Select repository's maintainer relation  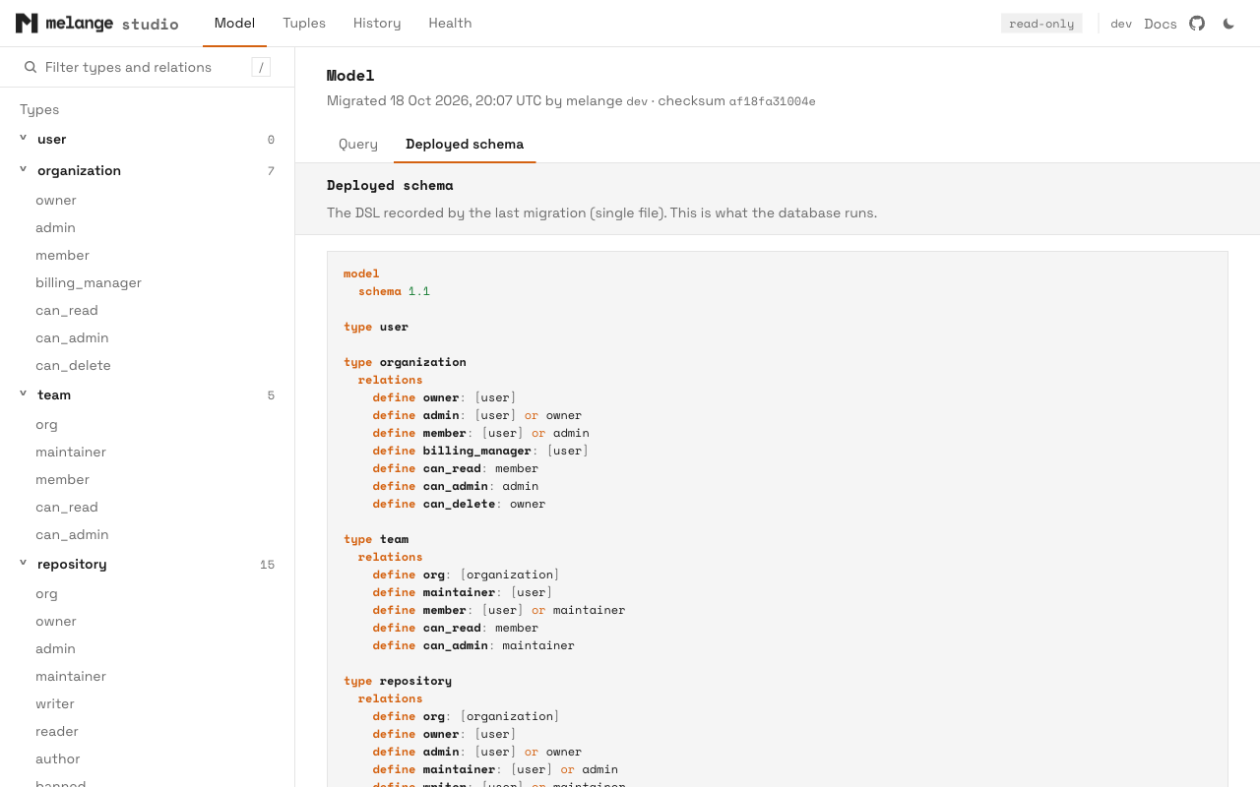pos(71,677)
